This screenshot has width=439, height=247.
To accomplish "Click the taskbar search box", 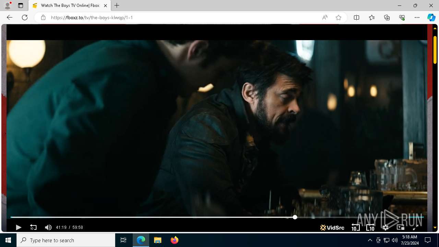I will tap(66, 240).
